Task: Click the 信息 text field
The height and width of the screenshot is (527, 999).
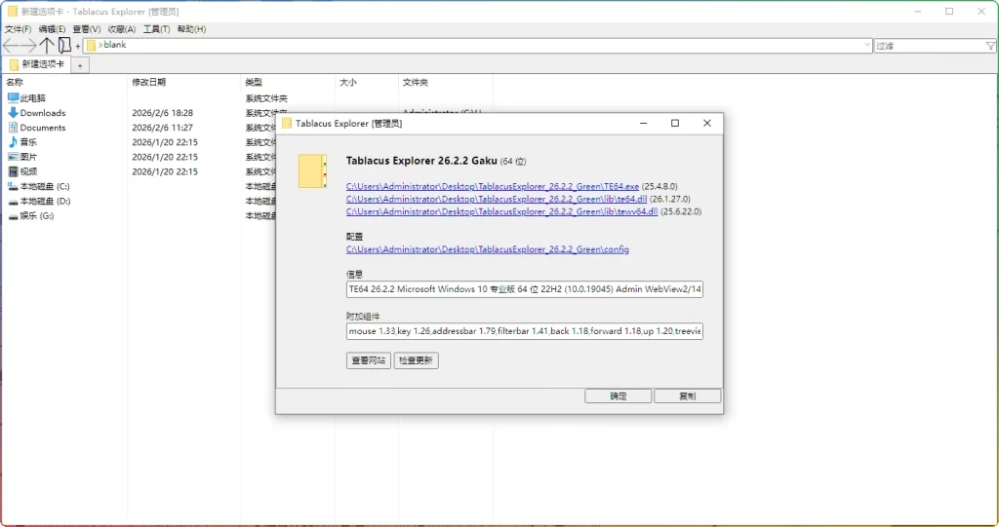Action: [x=524, y=289]
